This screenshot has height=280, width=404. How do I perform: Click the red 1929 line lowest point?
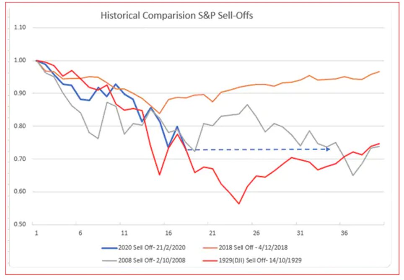coord(239,203)
